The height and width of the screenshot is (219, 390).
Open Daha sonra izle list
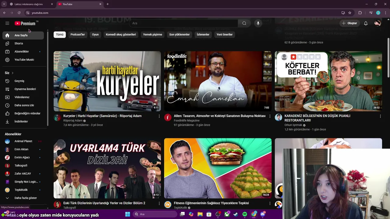23,105
